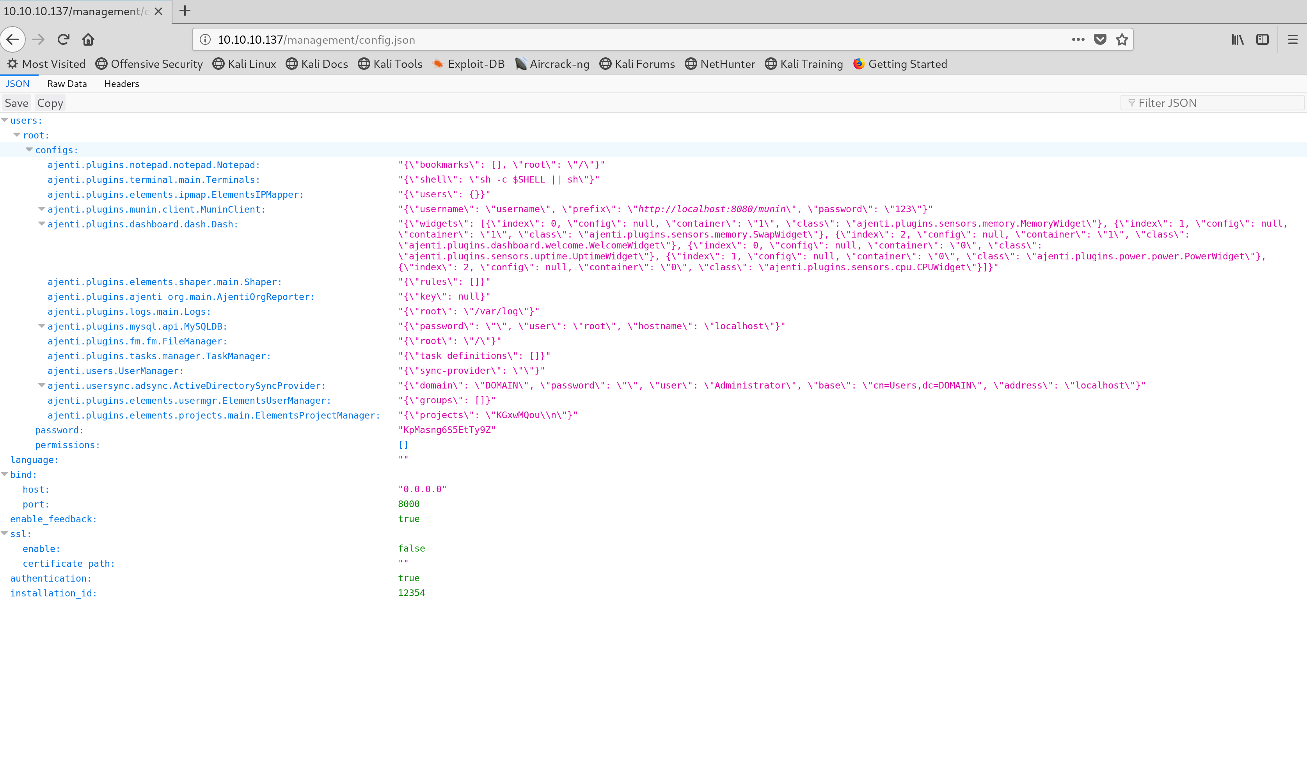This screenshot has height=770, width=1307.
Task: Select the AjentiOrgReporter key
Action: coord(181,297)
